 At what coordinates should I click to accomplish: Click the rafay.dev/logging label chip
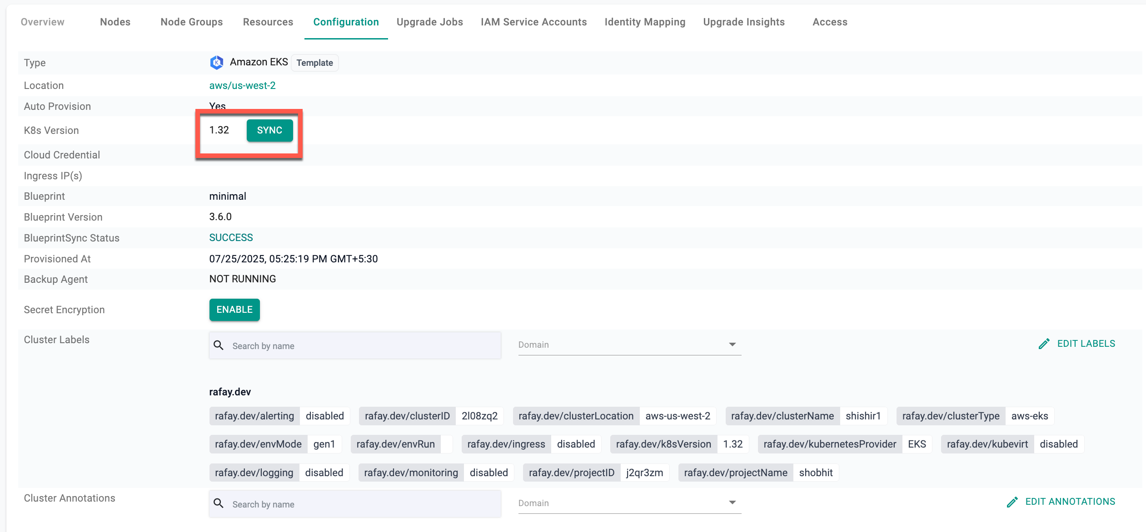pos(279,473)
